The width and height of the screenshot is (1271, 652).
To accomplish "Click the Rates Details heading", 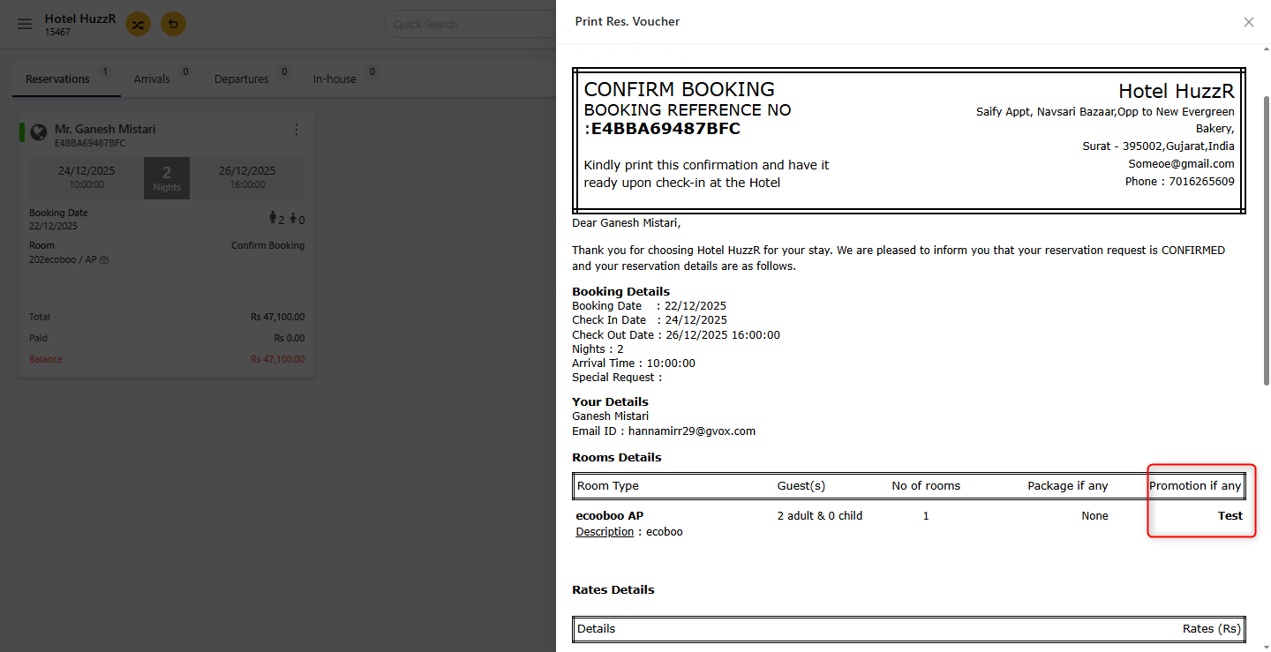I will [613, 589].
